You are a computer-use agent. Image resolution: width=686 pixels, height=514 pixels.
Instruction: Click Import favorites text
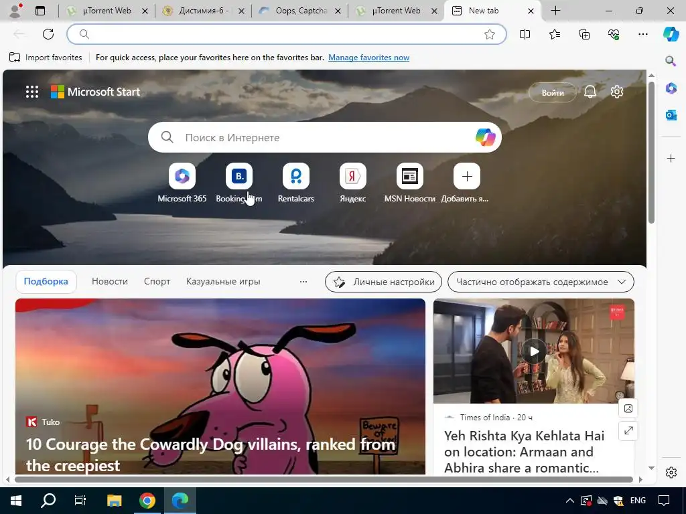click(54, 58)
